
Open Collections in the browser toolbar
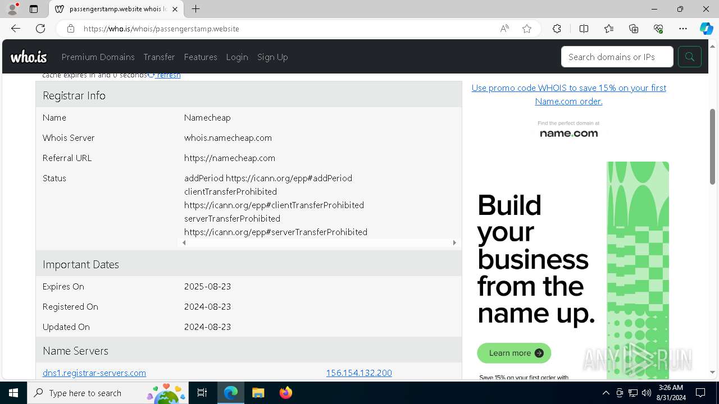coord(634,29)
